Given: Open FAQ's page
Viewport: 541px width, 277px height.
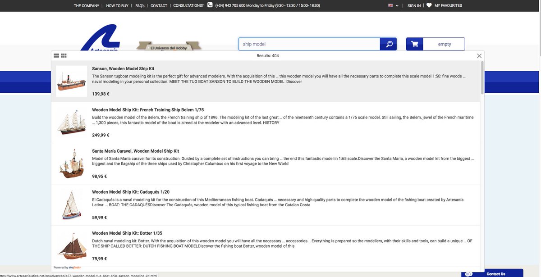Looking at the screenshot, I should 140,6.
